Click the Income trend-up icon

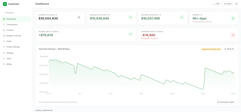[130, 34]
